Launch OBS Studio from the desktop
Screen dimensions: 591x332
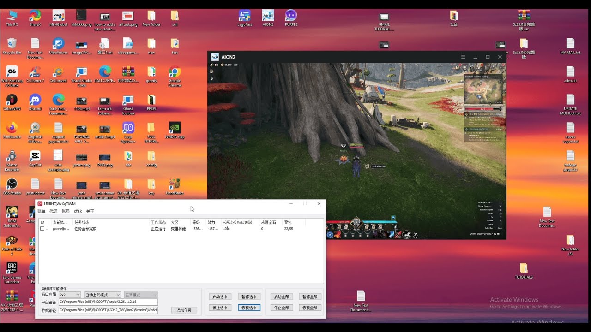(12, 187)
